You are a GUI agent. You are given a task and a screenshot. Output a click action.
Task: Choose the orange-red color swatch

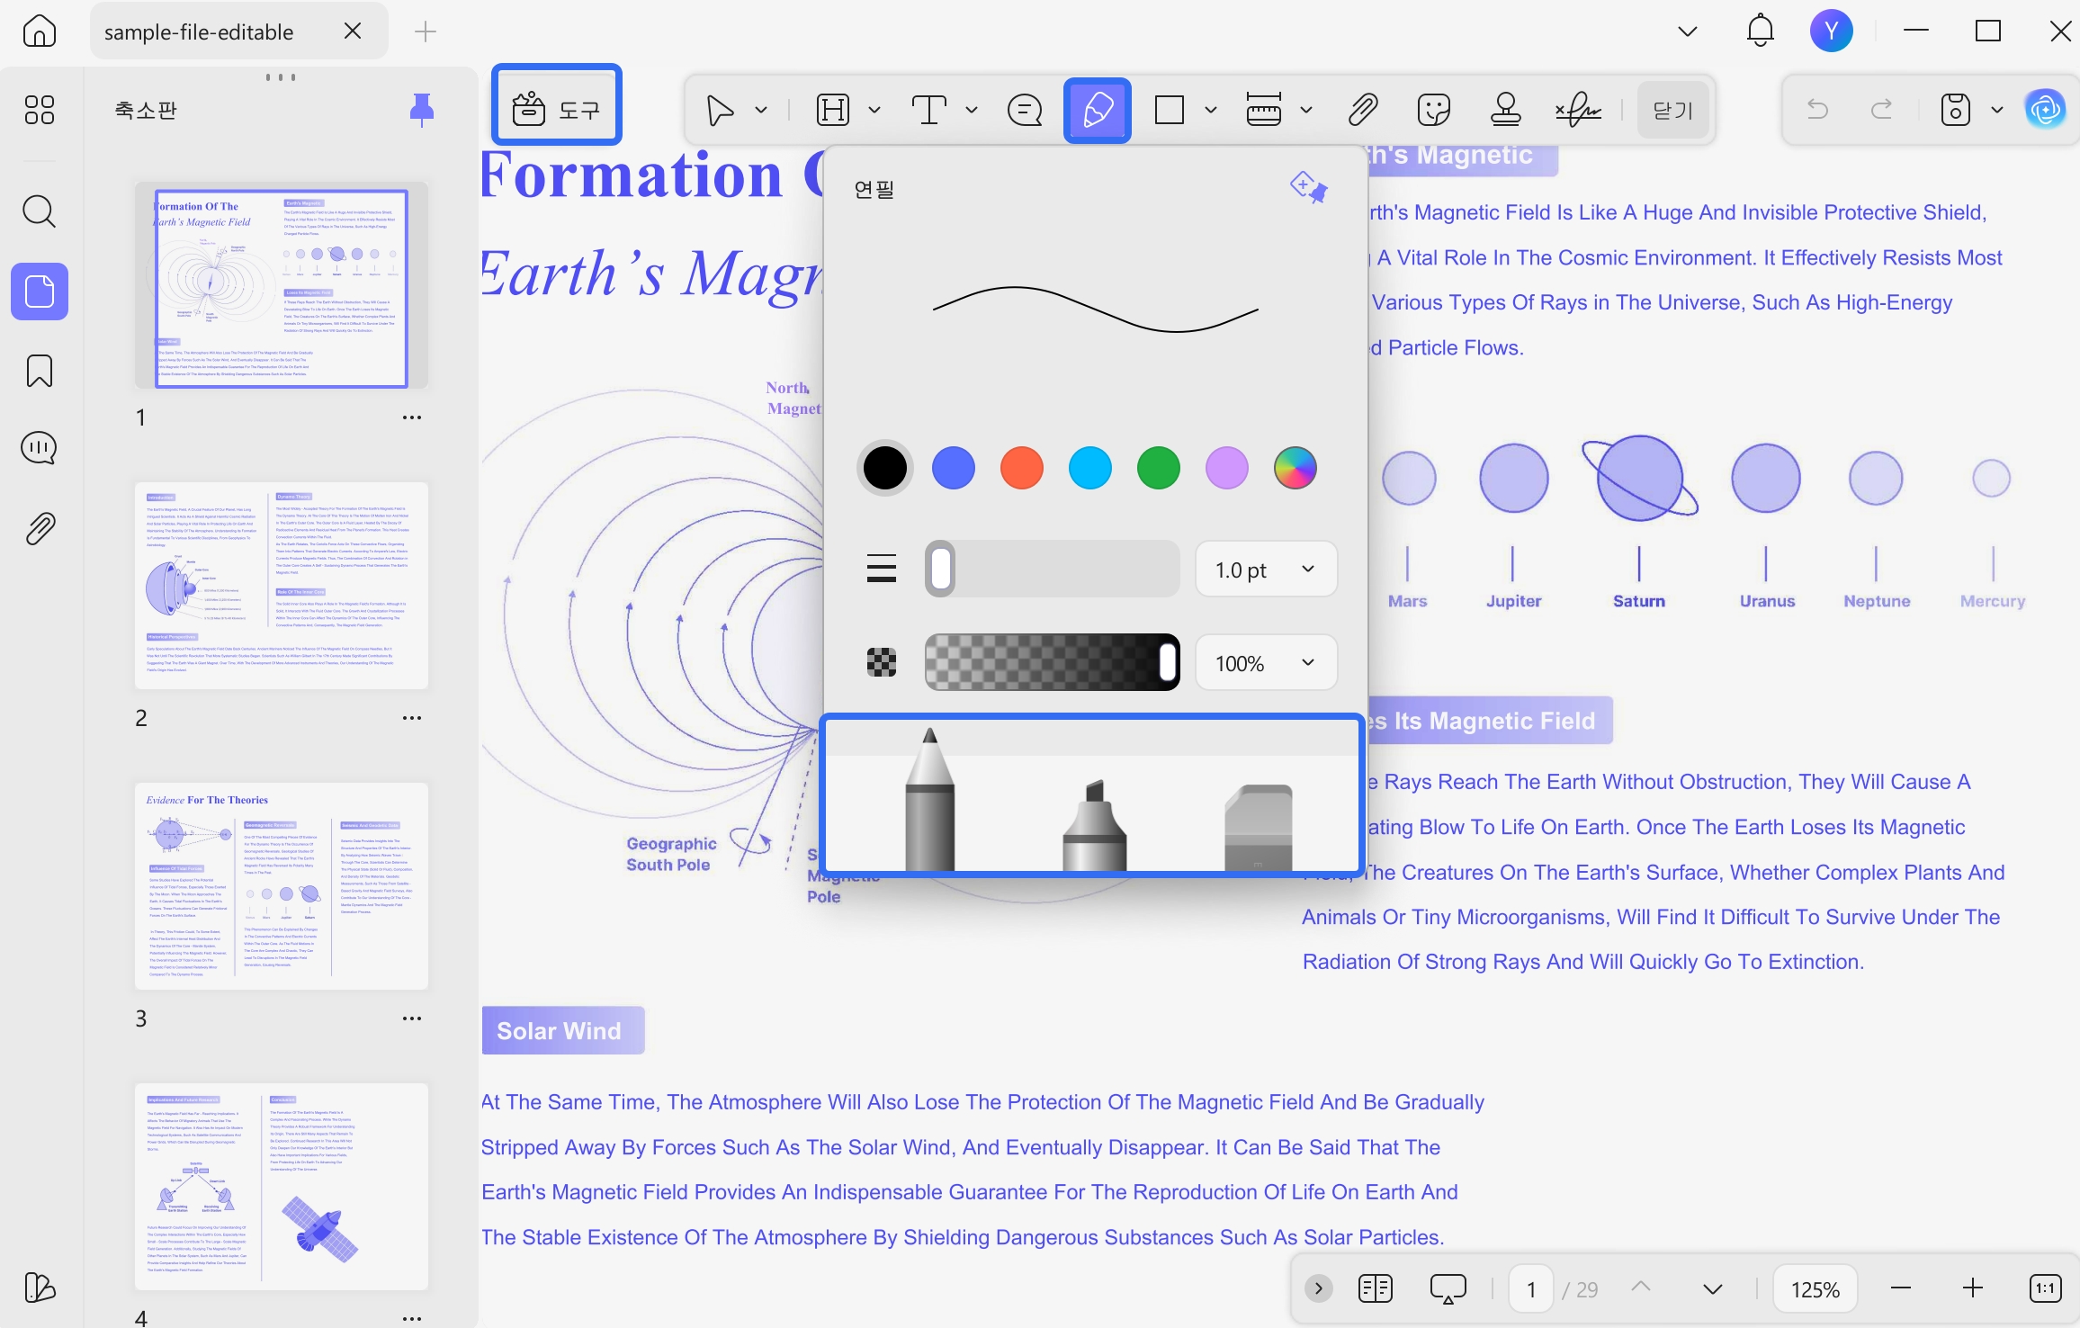[x=1022, y=468]
